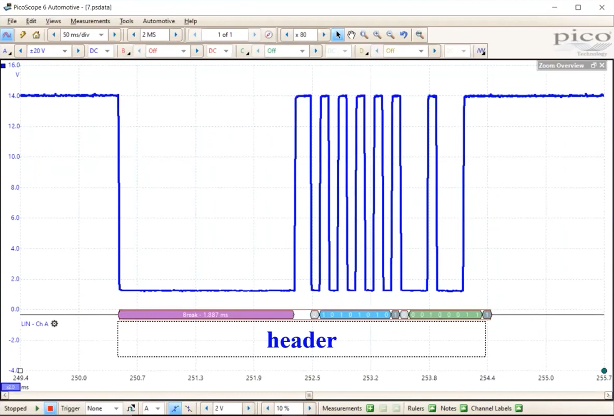Click the home icon in toolbar
Image resolution: width=614 pixels, height=416 pixels.
[x=36, y=35]
